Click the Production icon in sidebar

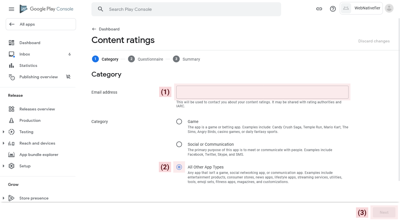point(11,120)
